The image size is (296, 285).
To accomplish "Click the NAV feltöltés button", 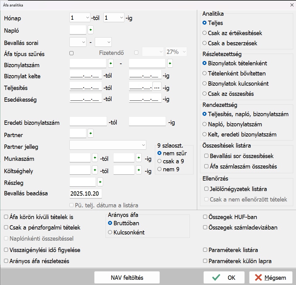I will coord(127,278).
